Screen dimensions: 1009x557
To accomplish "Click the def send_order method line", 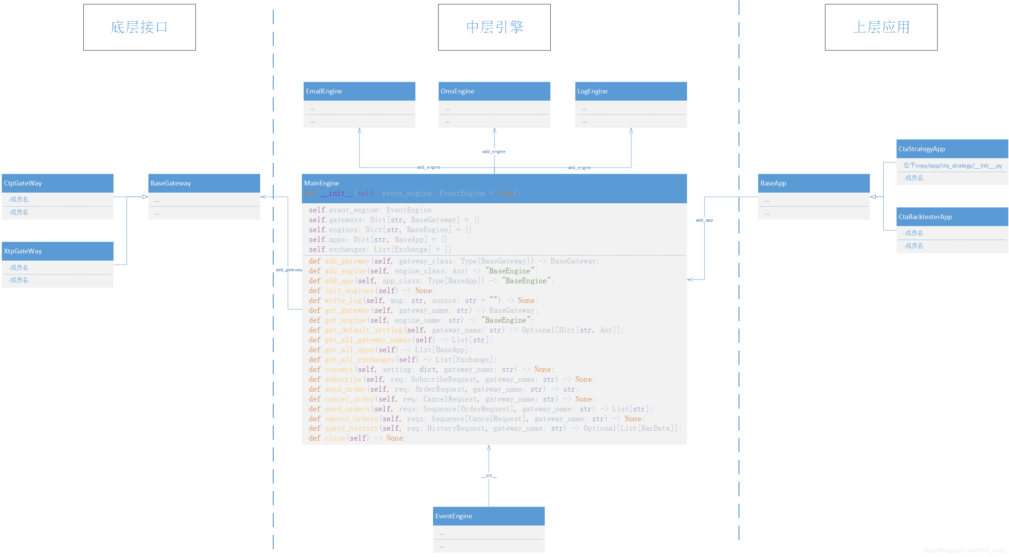I will pyautogui.click(x=444, y=389).
